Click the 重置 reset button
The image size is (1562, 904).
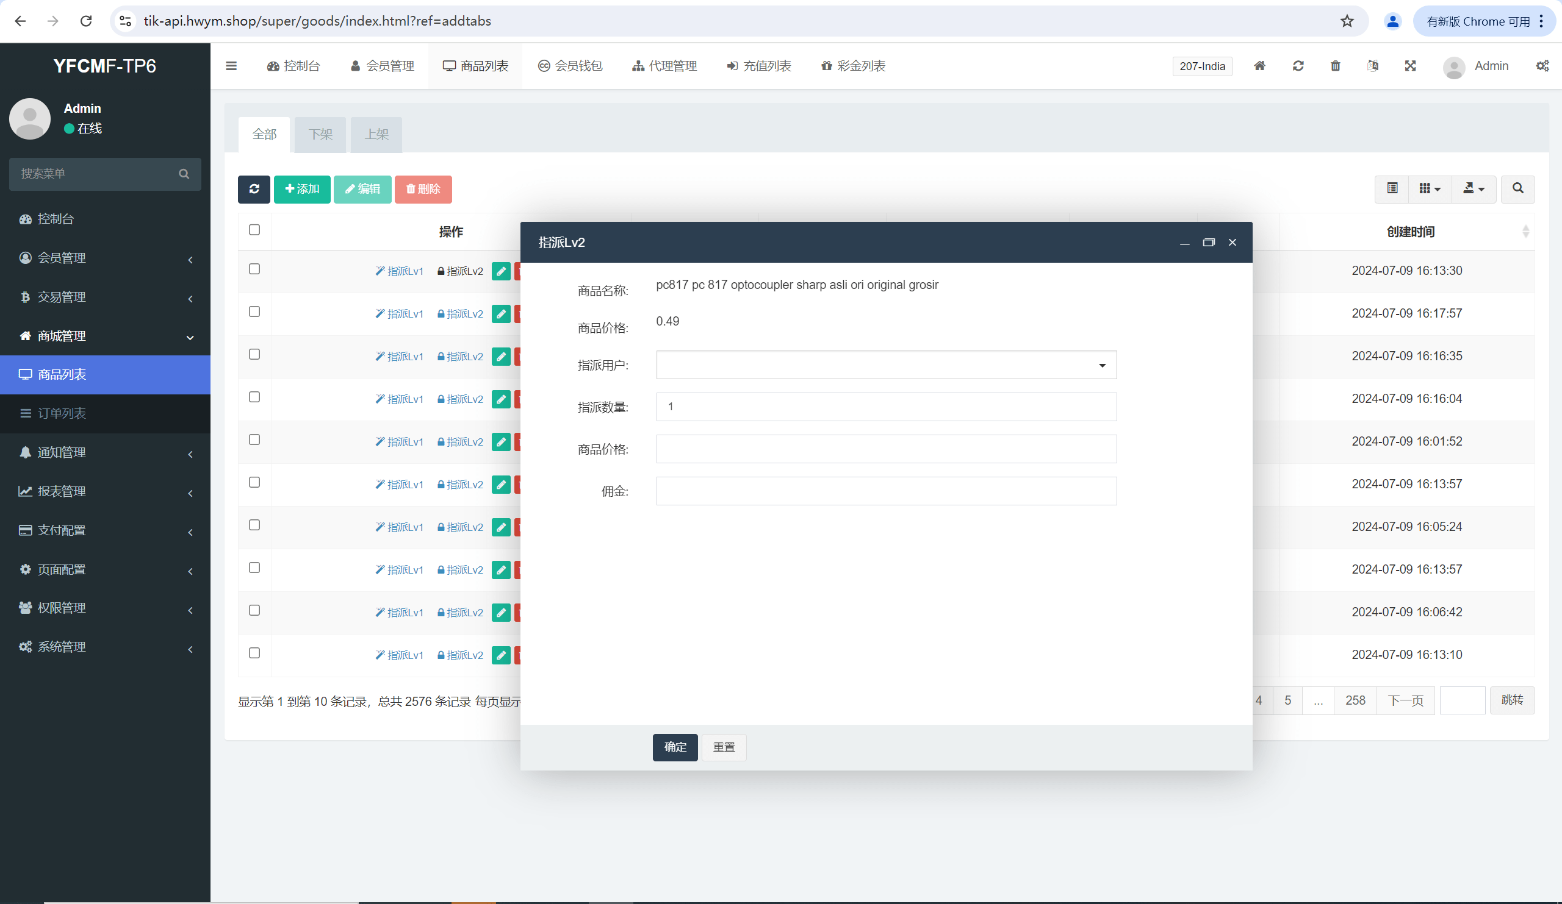(x=724, y=747)
